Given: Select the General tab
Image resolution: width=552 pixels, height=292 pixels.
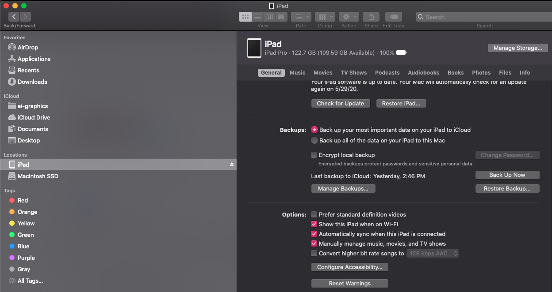Looking at the screenshot, I should (271, 73).
